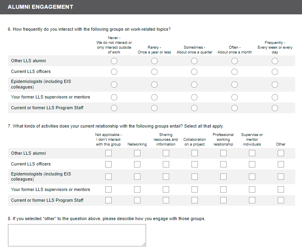Screen dimensions: 302x250
Task: Choose Frequently for Current or former LLS Program Staff
Action: click(x=275, y=108)
